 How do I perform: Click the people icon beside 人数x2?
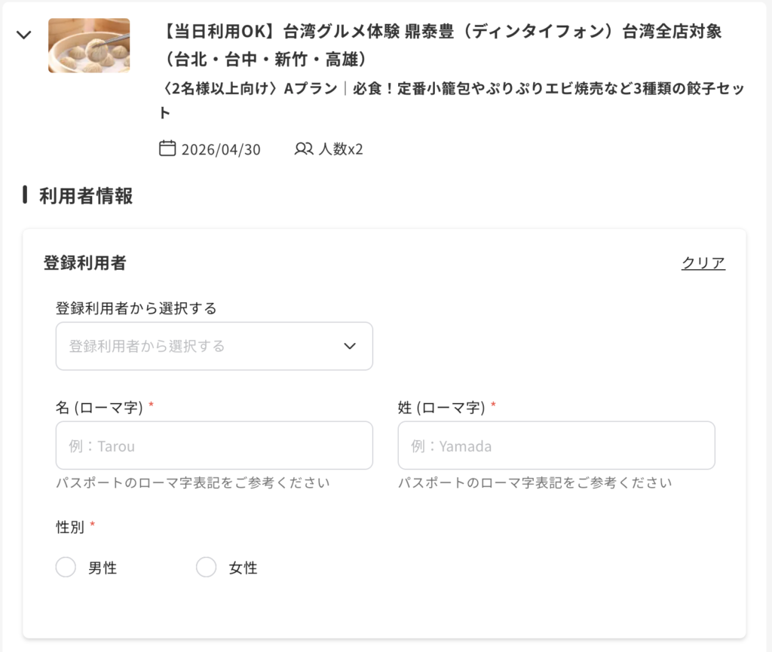[304, 148]
